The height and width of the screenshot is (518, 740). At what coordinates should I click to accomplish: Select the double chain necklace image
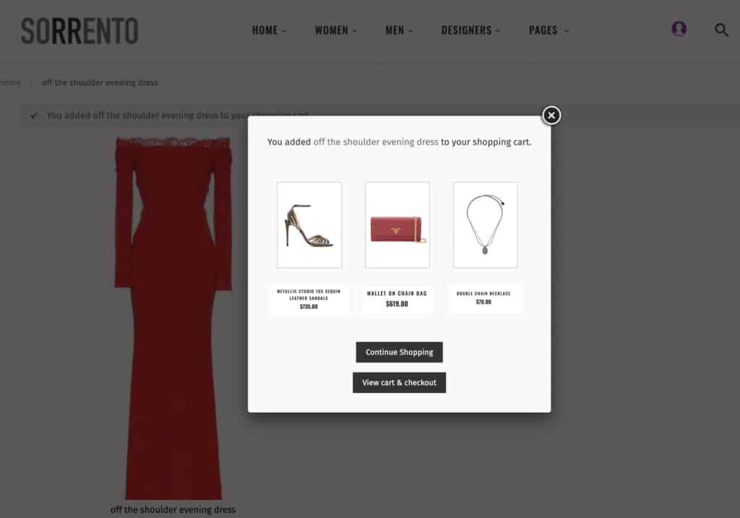[x=485, y=225]
